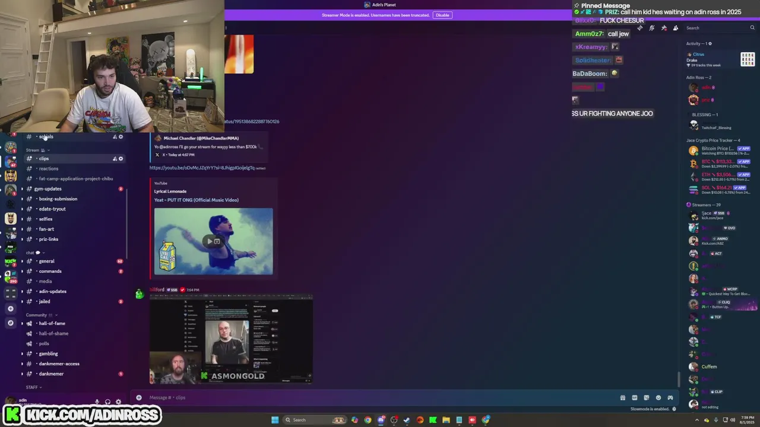
Task: Toggle microphone mute in user panel
Action: pos(97,401)
